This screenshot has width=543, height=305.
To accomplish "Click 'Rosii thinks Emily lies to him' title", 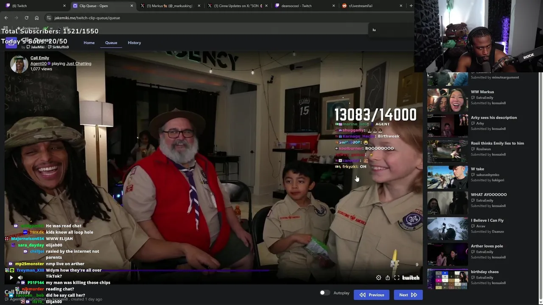I will pos(497,143).
